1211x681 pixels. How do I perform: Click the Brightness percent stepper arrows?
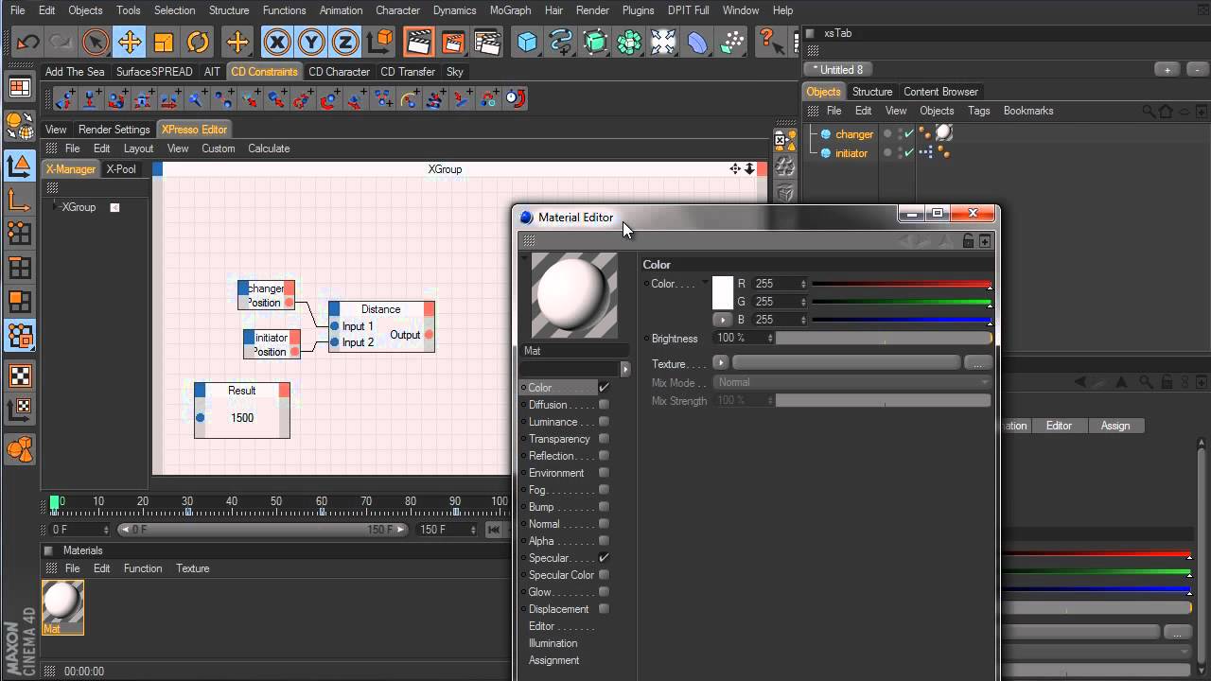click(x=769, y=339)
